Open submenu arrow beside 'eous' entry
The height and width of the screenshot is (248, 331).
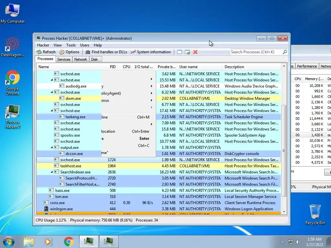click(151, 100)
